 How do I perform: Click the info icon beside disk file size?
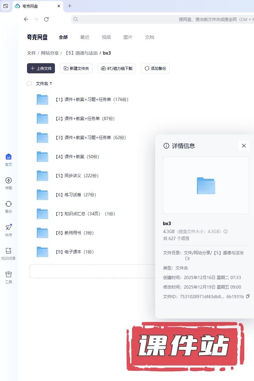[225, 231]
